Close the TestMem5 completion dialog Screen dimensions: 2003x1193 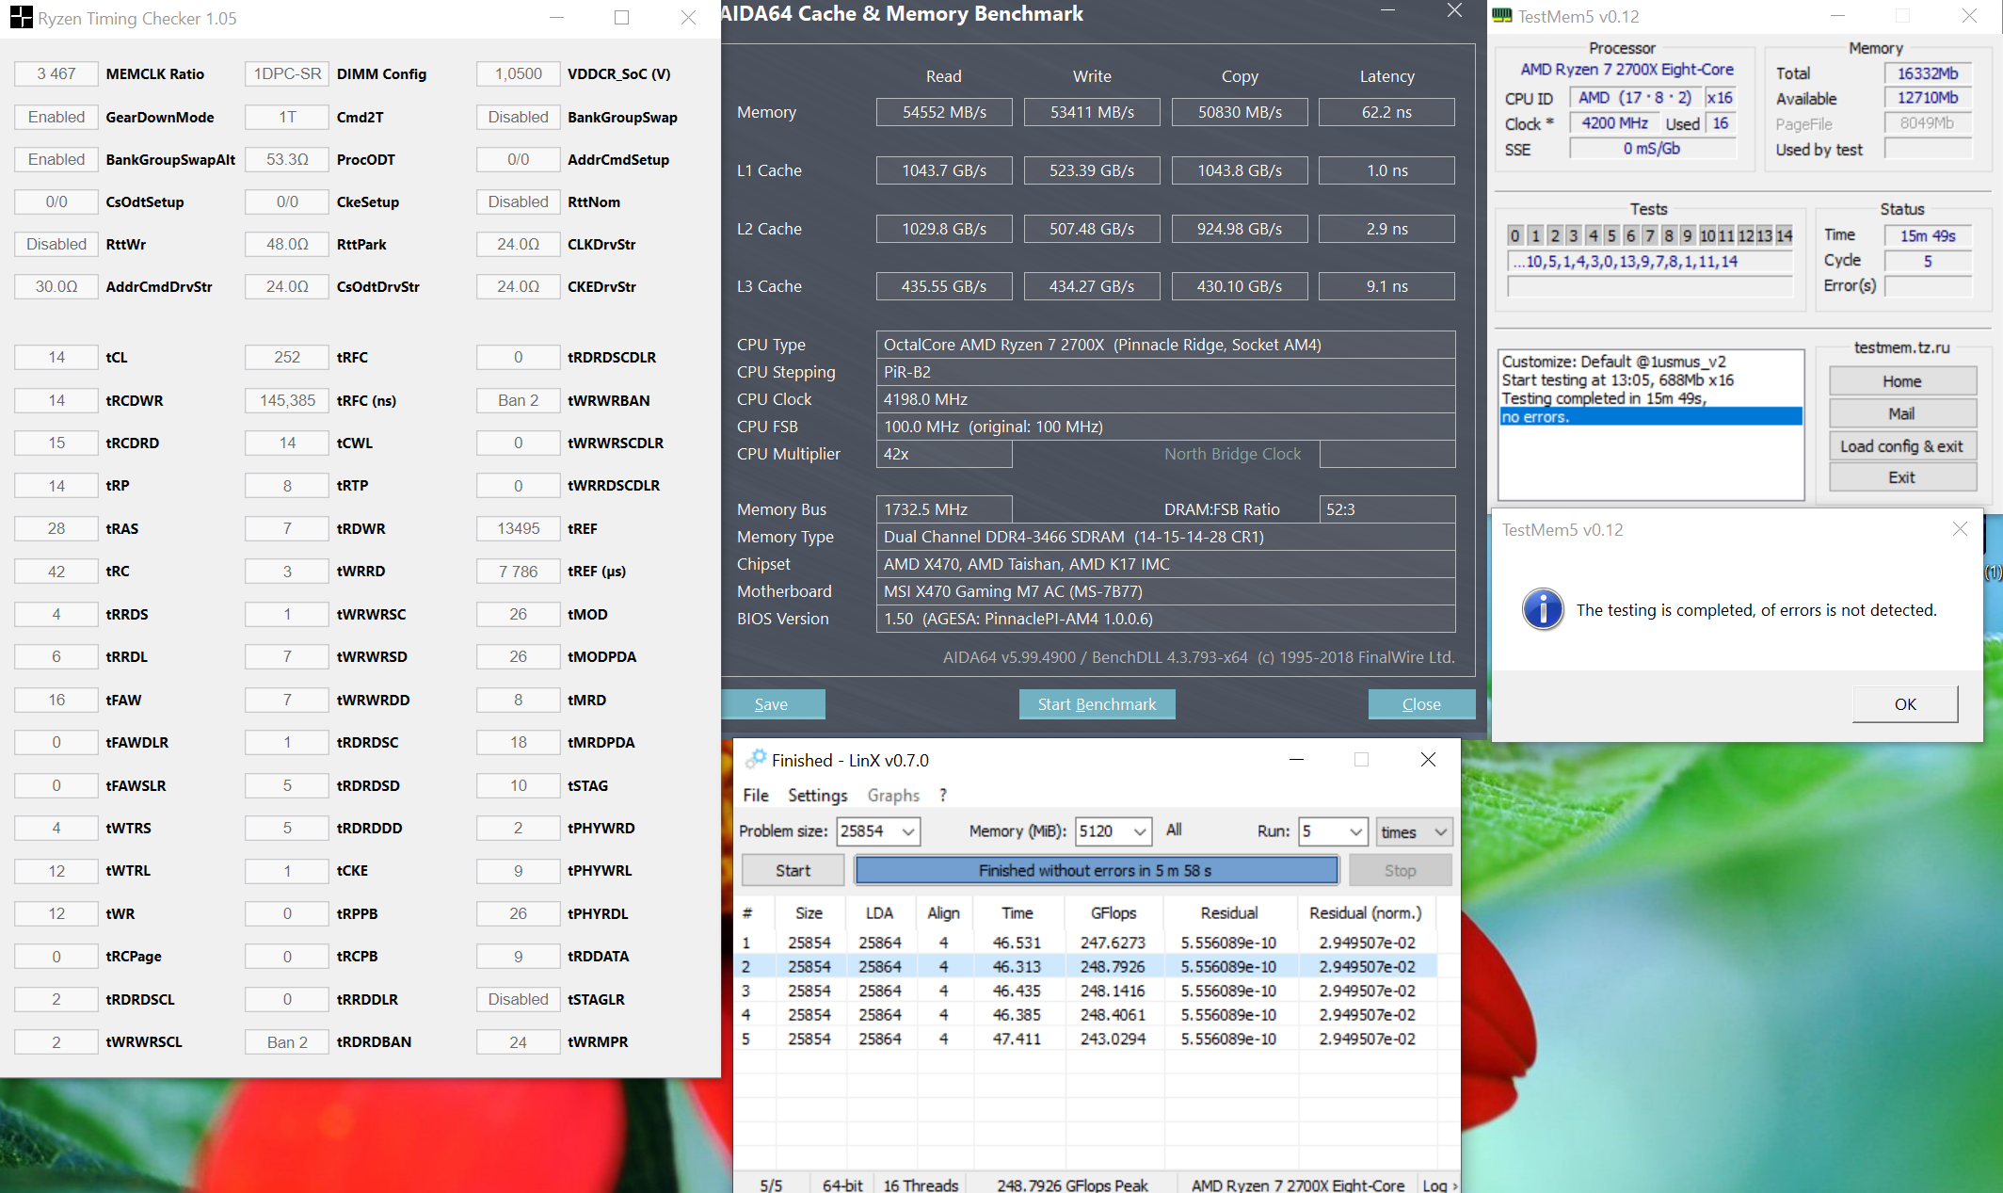click(1960, 529)
